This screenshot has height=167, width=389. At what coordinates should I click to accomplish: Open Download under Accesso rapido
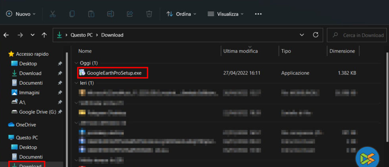pos(27,73)
